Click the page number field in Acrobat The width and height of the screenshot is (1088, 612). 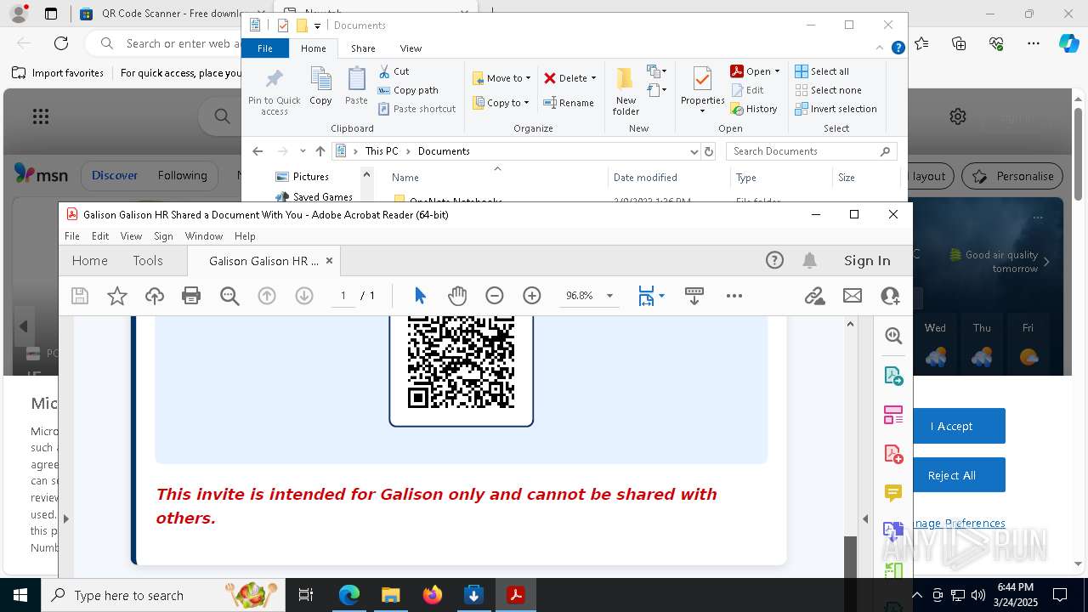point(343,296)
